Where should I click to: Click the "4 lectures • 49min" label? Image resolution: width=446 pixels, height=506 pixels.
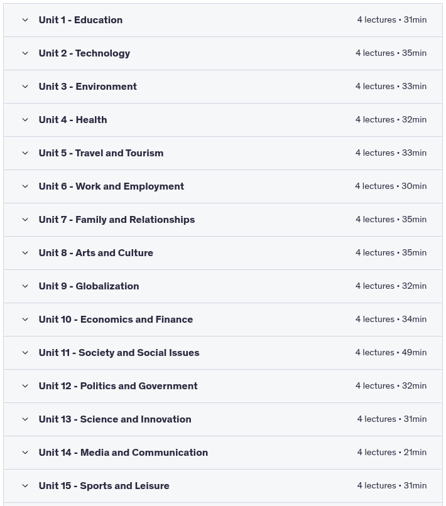click(391, 353)
